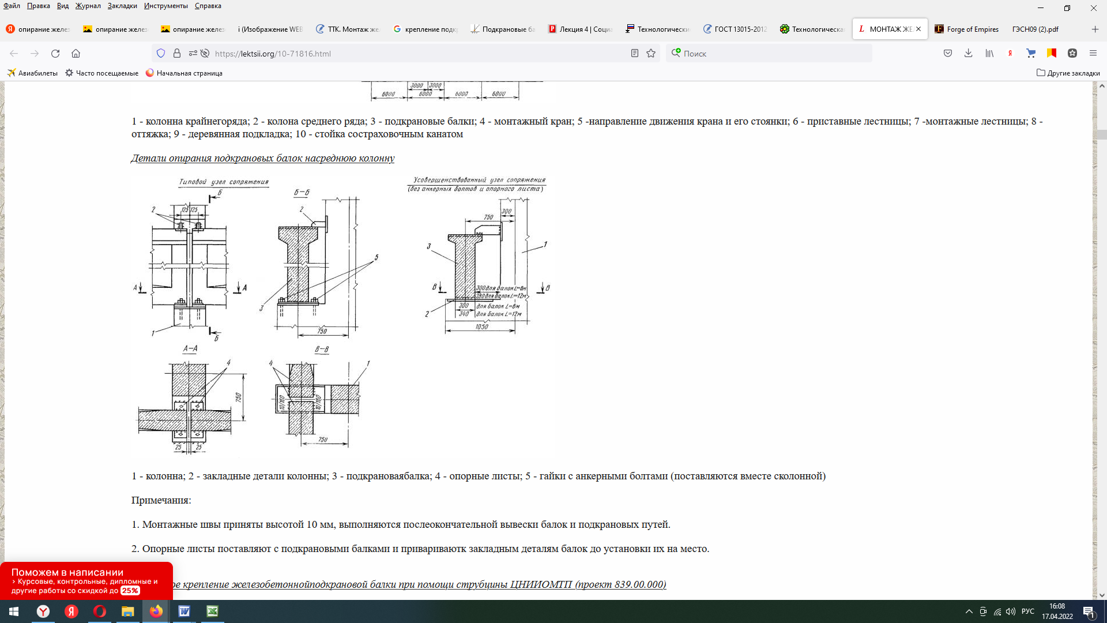This screenshot has width=1107, height=623.
Task: Open the Вид menu
Action: 63,6
